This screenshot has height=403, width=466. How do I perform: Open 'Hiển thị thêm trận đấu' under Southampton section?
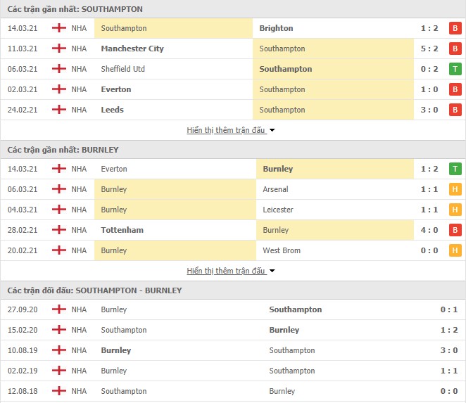coord(225,130)
